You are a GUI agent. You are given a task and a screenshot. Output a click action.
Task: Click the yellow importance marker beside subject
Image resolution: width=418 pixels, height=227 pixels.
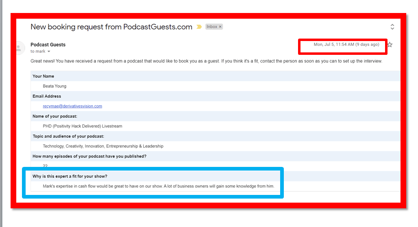(199, 27)
